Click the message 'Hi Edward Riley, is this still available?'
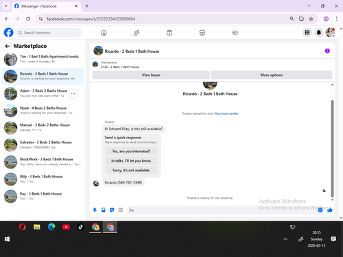This screenshot has height=257, width=343. pyautogui.click(x=134, y=129)
